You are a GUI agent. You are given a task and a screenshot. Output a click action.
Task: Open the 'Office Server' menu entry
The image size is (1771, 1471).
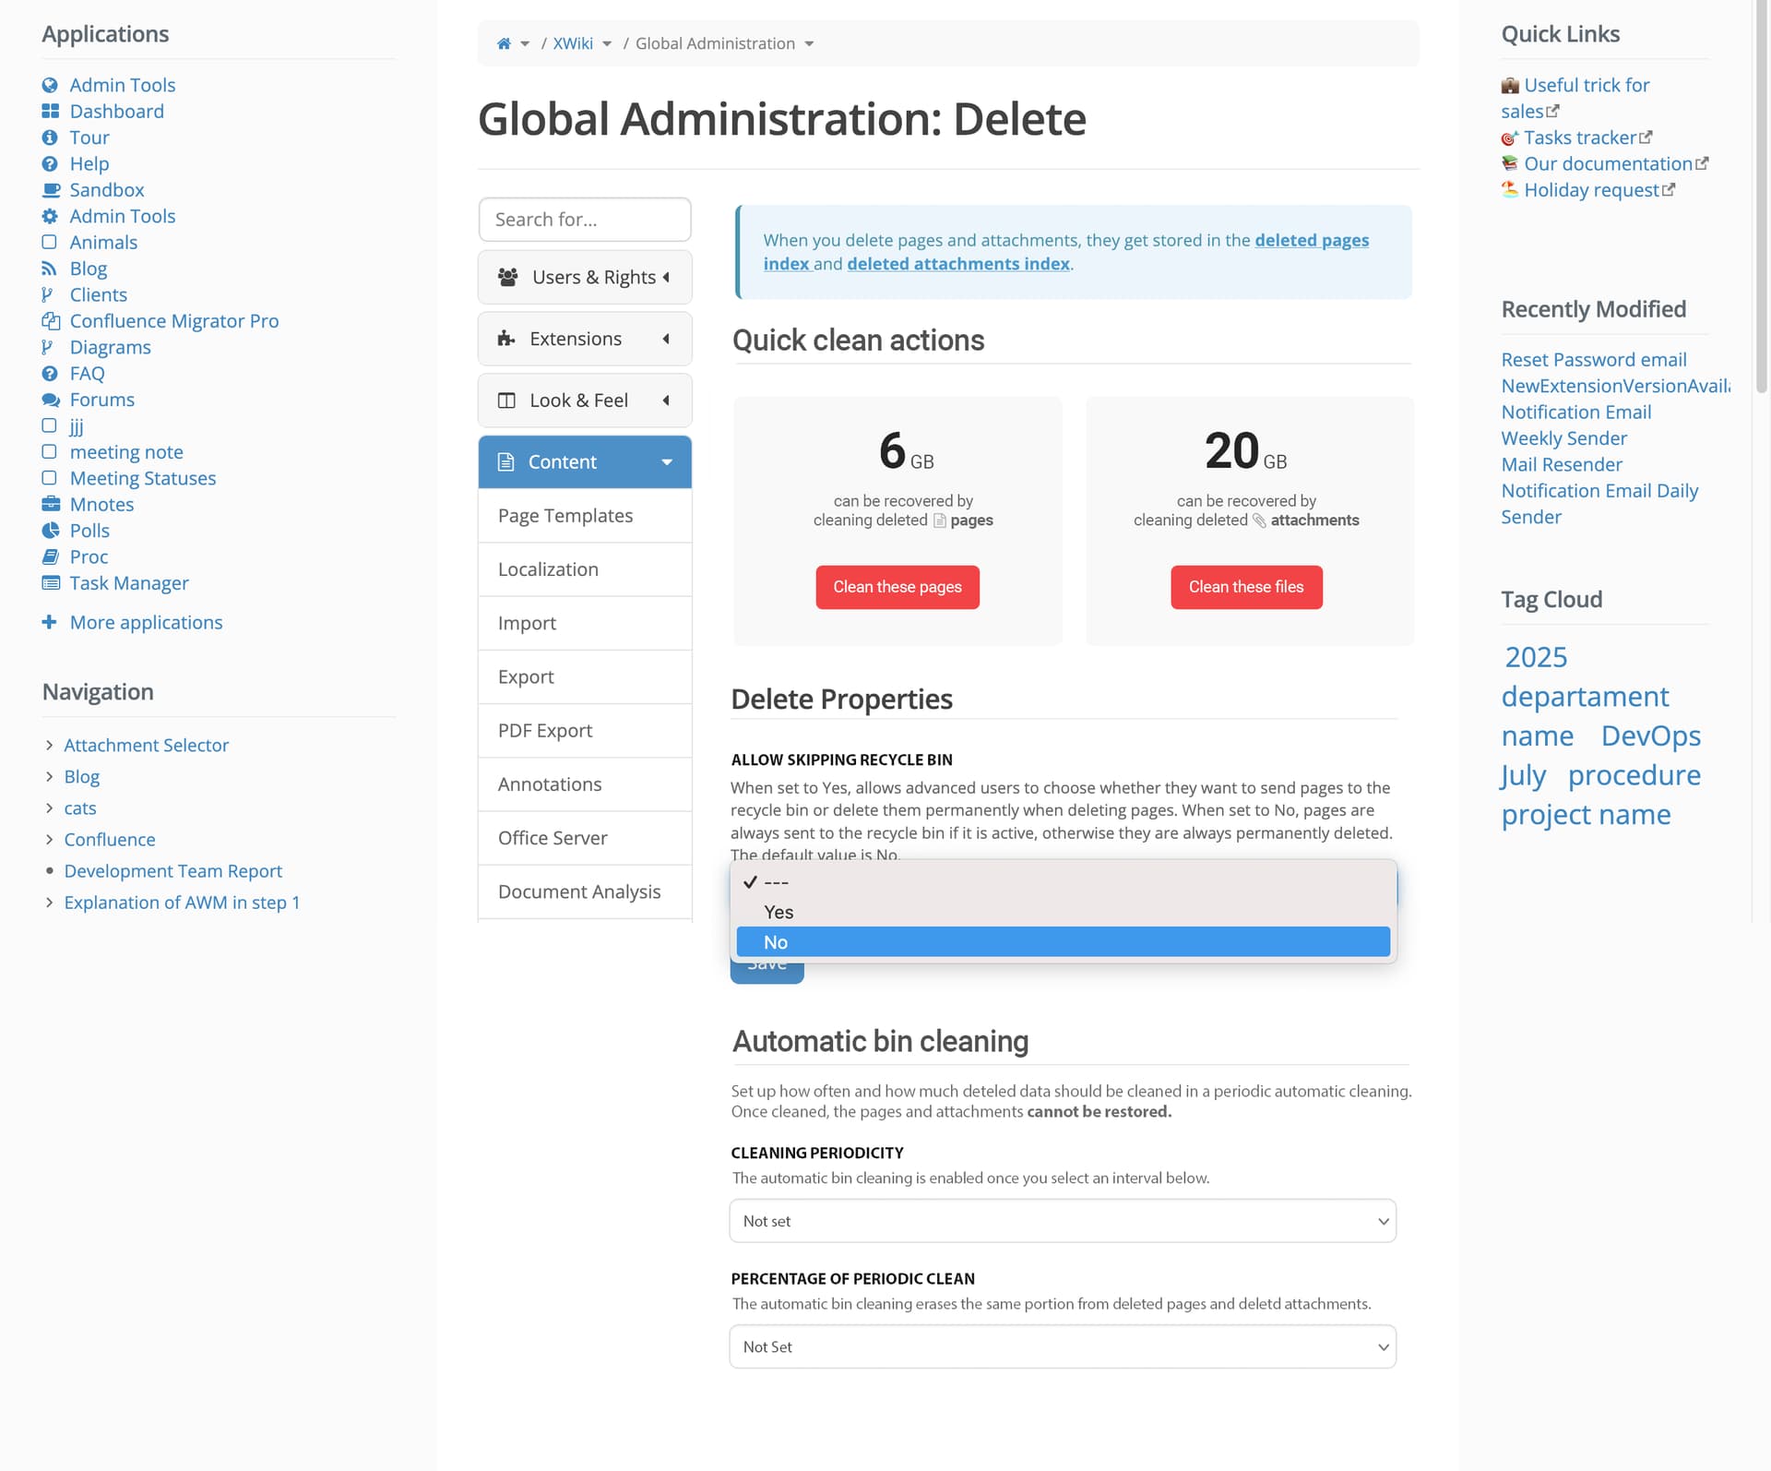point(585,838)
